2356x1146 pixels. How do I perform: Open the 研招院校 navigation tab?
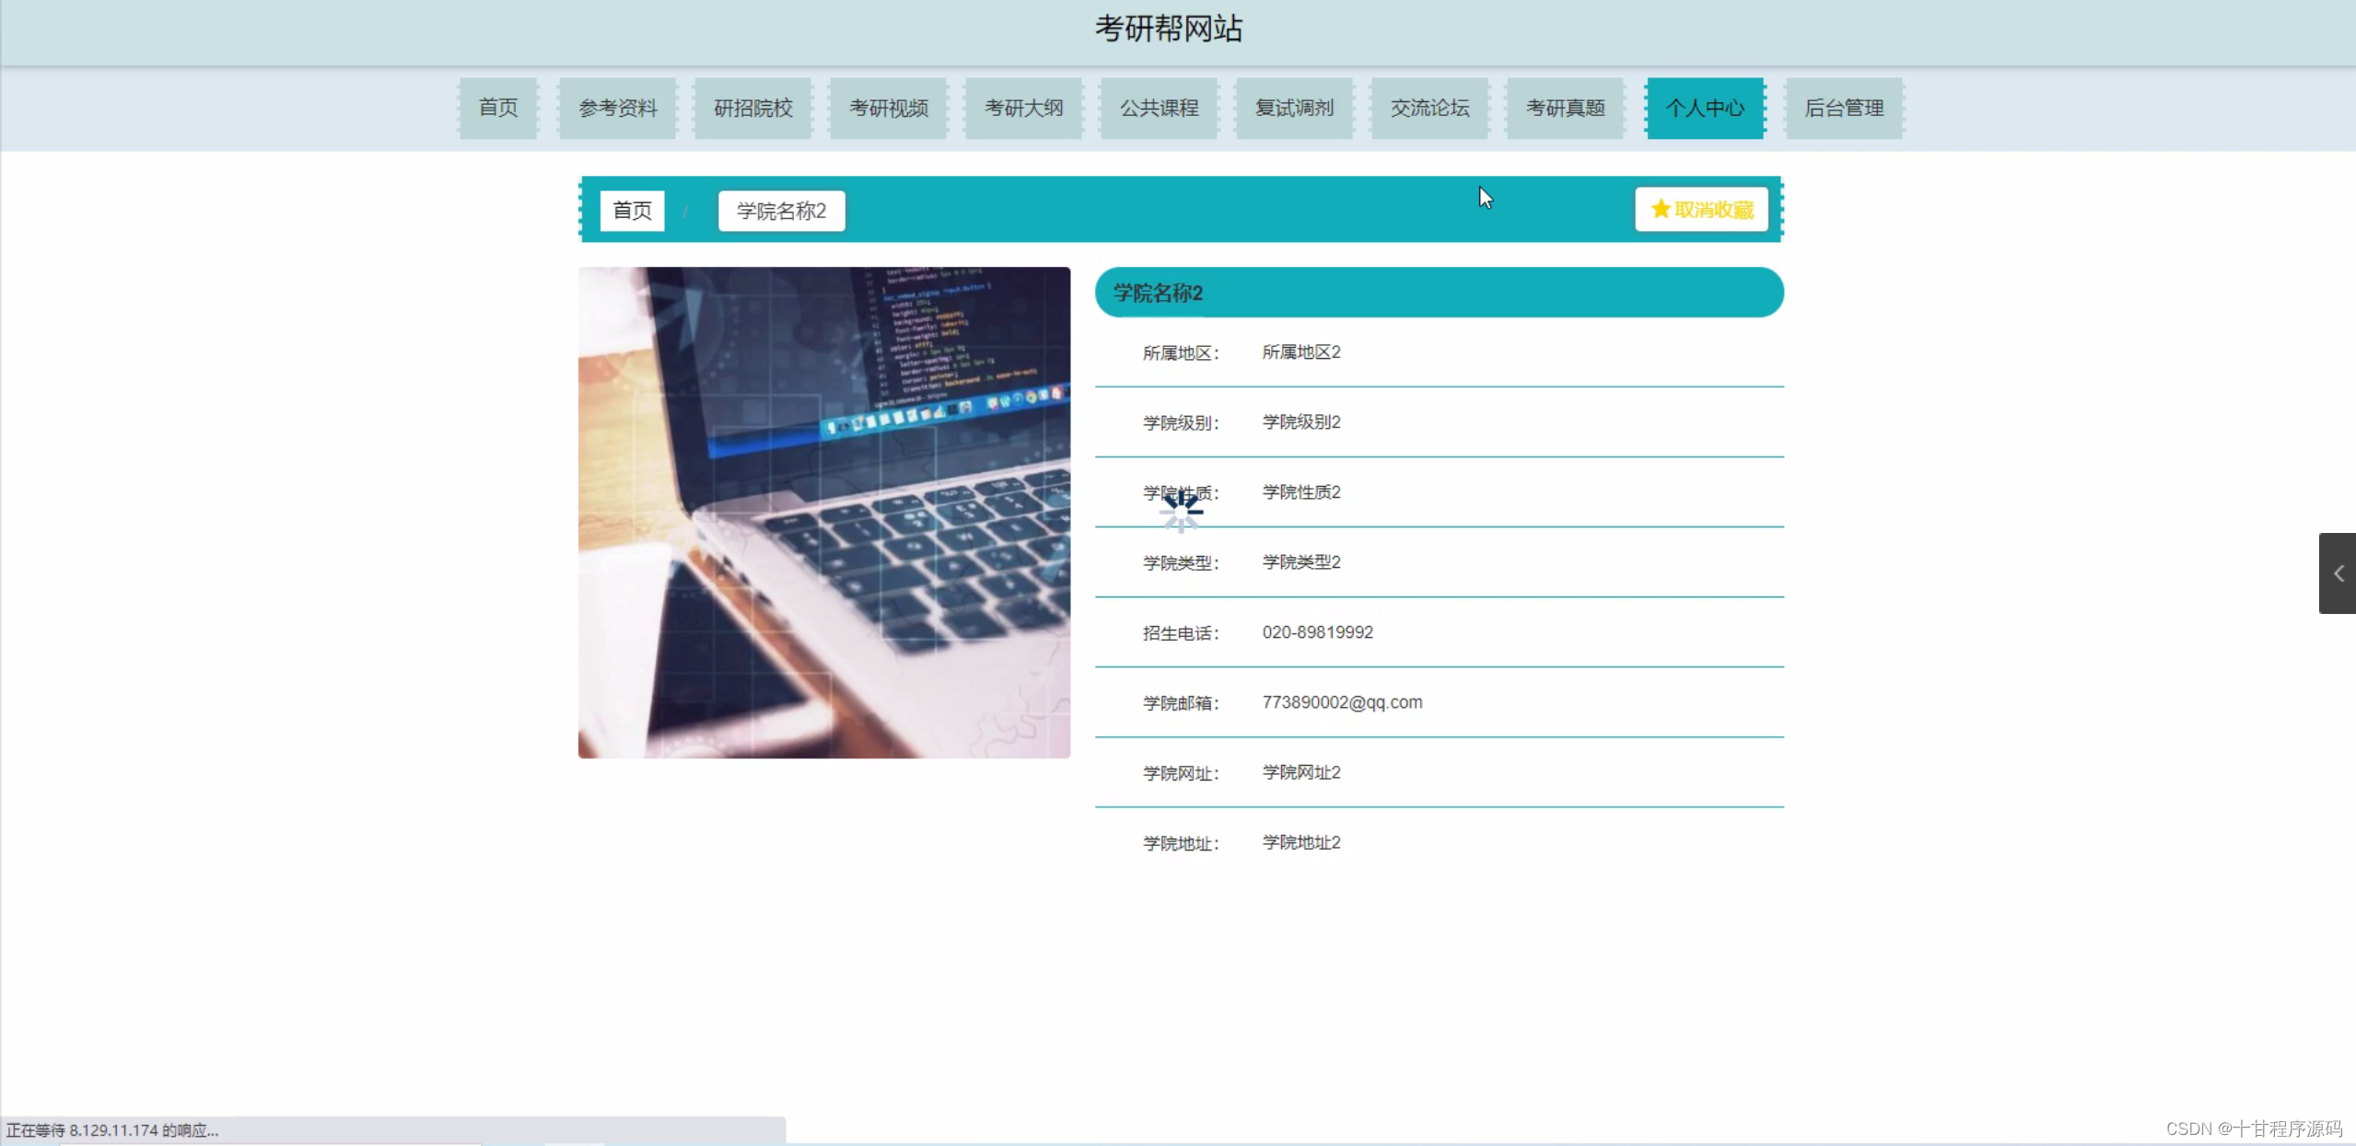point(752,108)
